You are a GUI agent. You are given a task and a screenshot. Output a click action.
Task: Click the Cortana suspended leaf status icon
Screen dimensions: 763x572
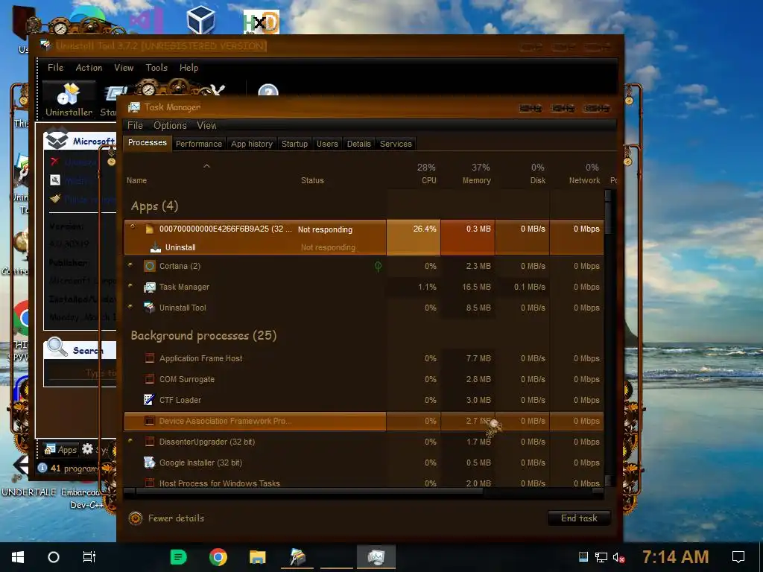(x=378, y=266)
